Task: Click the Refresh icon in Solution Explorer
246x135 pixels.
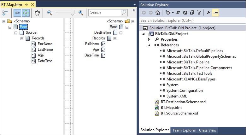Action: tap(185, 13)
